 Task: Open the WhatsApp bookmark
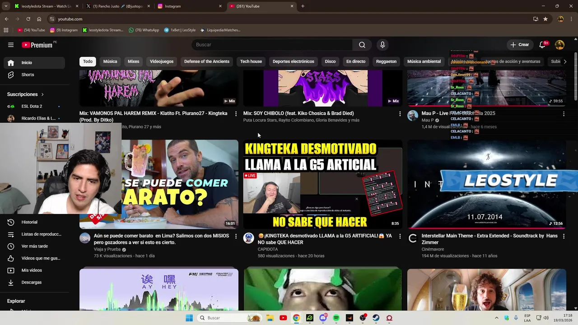[144, 30]
